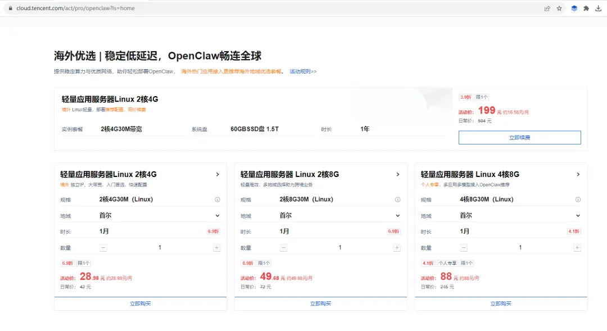
Task: Increase quantity in the 2核8G card
Action: [x=397, y=248]
